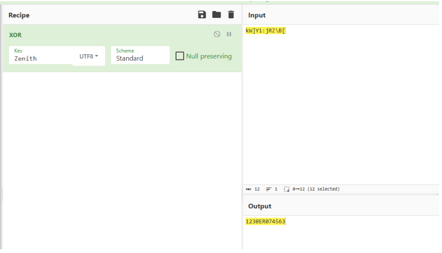Image resolution: width=442 pixels, height=253 pixels.
Task: Save the current recipe
Action: click(202, 15)
